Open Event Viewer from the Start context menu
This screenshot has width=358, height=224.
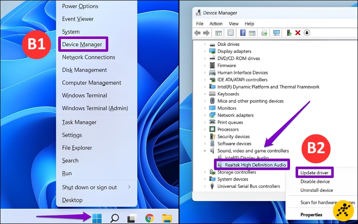pos(78,19)
